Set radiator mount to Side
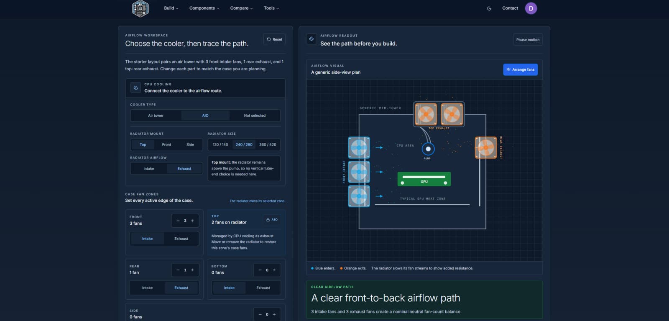 pos(190,145)
